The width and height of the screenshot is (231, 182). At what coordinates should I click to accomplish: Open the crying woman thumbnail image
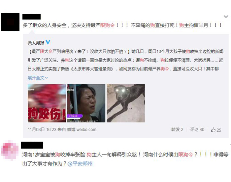tap(86, 103)
